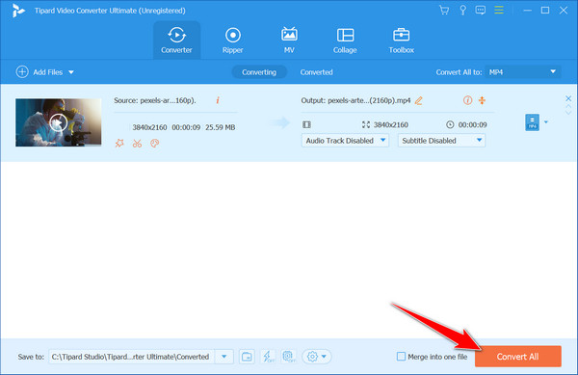Open the Toolbox tab
The image size is (578, 375).
(401, 40)
